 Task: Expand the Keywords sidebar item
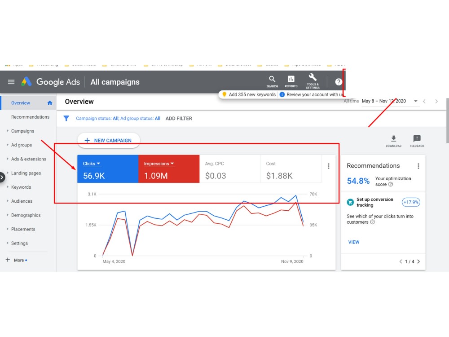(x=8, y=187)
